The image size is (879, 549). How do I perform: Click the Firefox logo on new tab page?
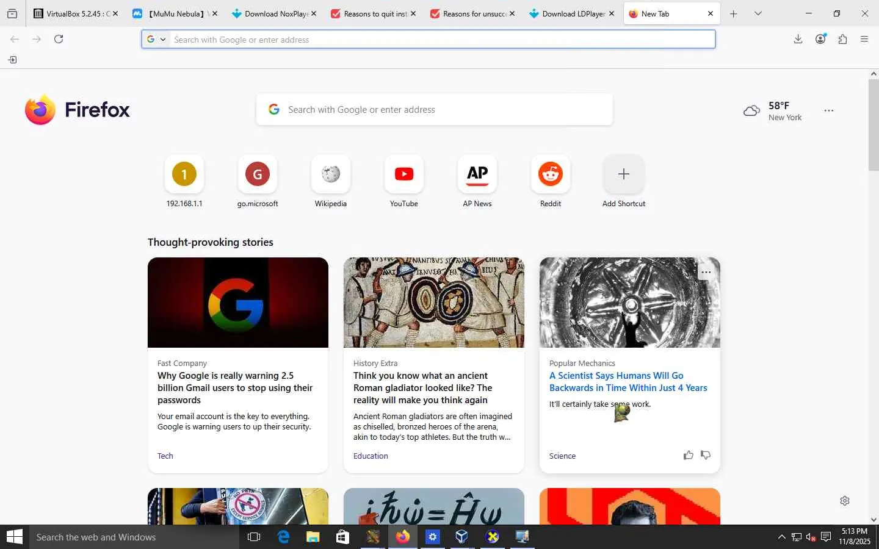(x=77, y=110)
